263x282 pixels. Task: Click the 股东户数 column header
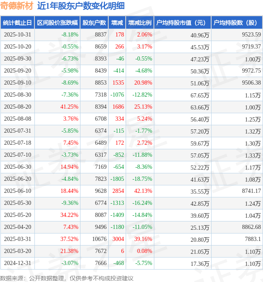(x=94, y=23)
